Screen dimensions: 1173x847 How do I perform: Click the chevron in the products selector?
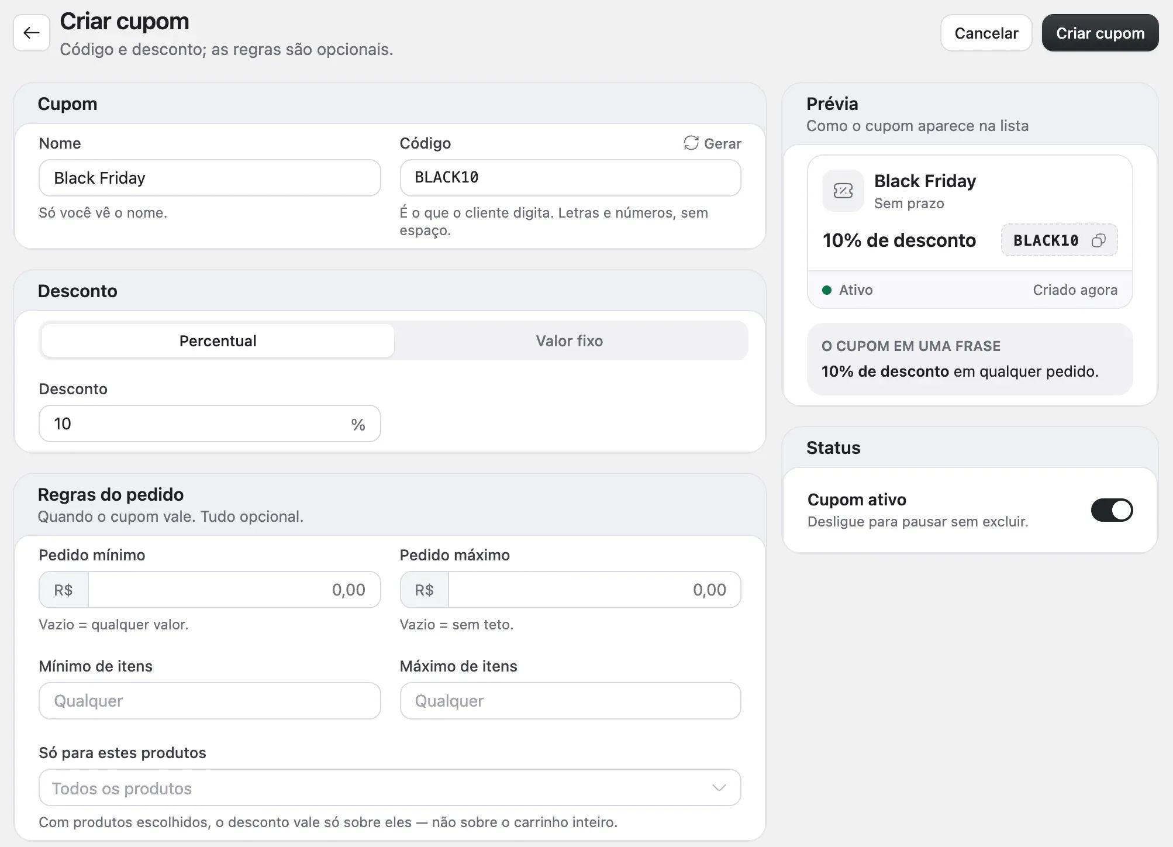pos(719,788)
